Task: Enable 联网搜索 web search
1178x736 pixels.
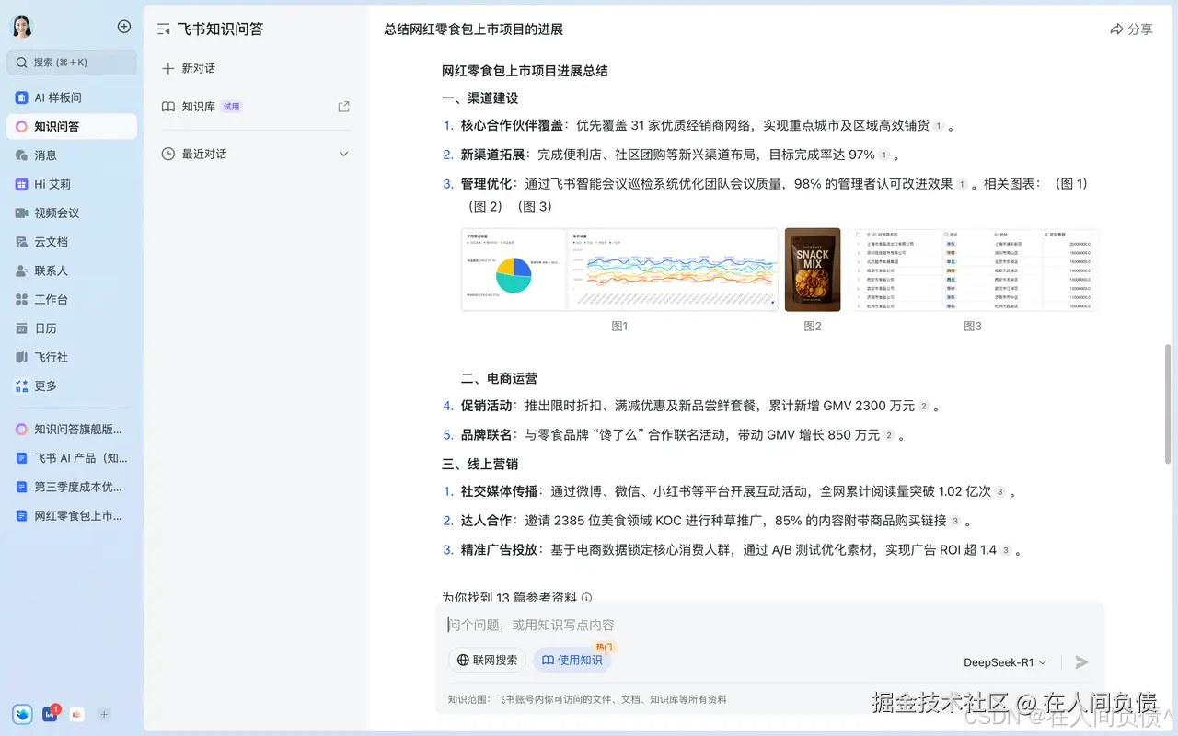Action: point(486,660)
